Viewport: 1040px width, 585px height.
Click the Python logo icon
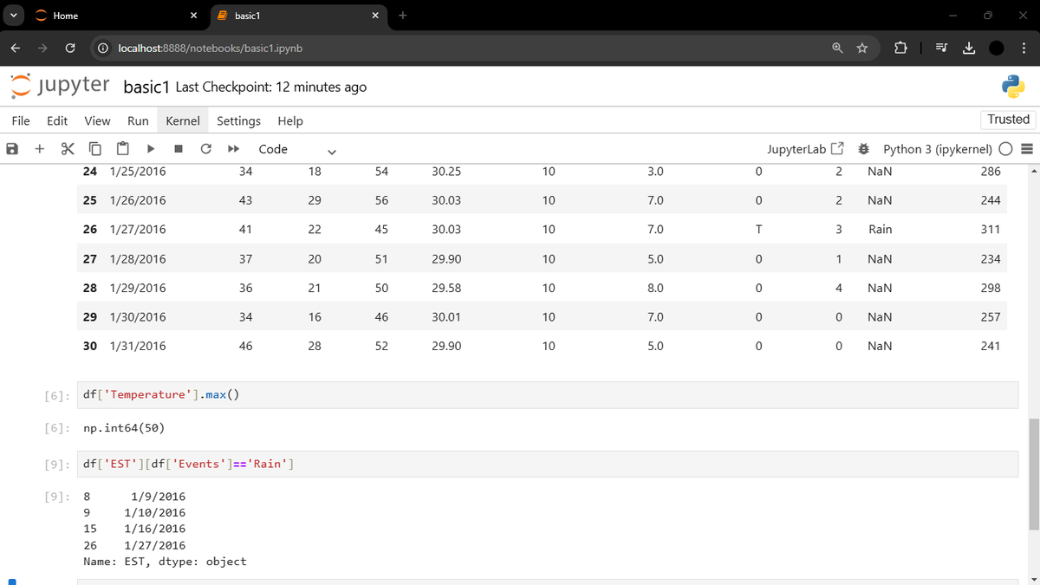(1013, 86)
